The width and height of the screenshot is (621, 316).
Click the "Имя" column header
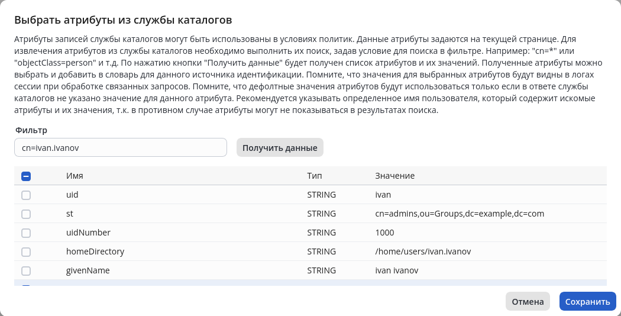click(75, 176)
